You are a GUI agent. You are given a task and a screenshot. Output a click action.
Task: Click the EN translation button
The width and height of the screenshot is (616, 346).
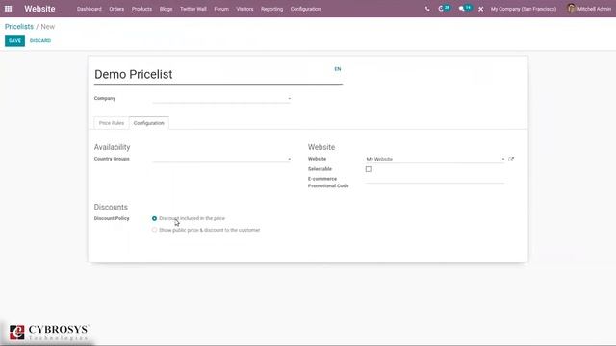[x=338, y=69]
